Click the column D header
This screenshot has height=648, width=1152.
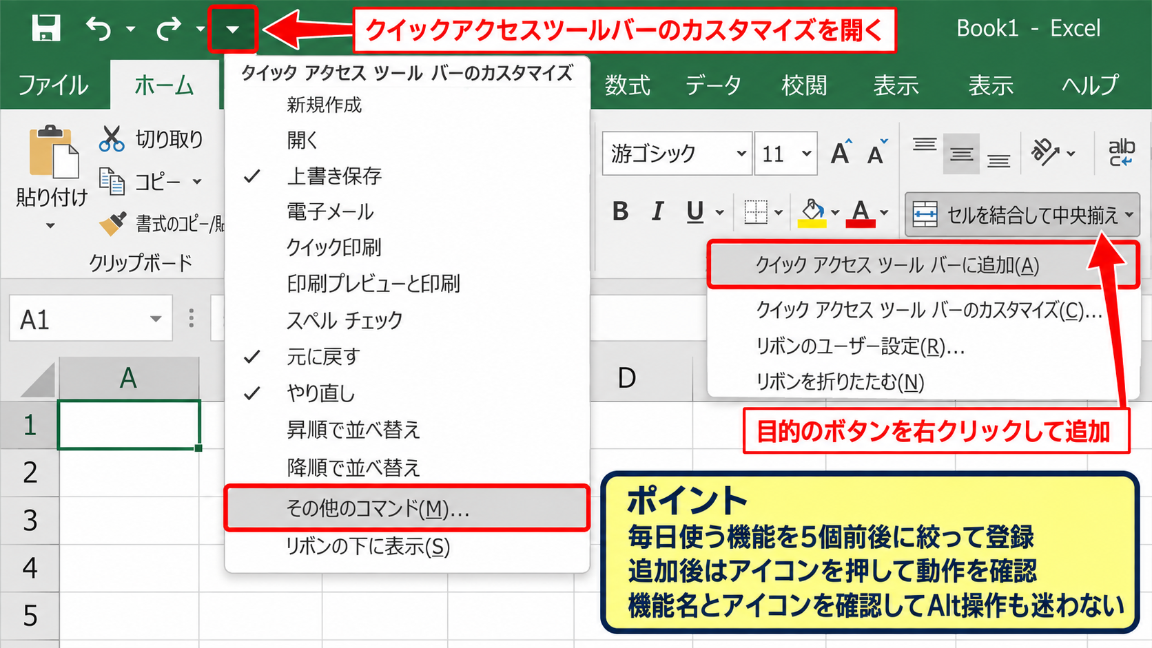[x=626, y=378]
